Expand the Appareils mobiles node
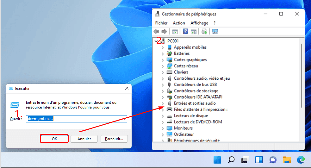Viewport: 311px width, 168px height. click(163, 47)
